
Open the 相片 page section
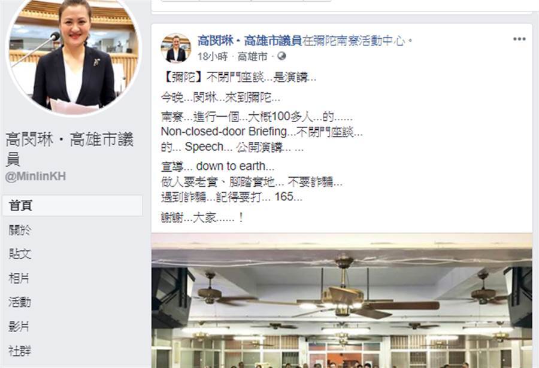[19, 278]
